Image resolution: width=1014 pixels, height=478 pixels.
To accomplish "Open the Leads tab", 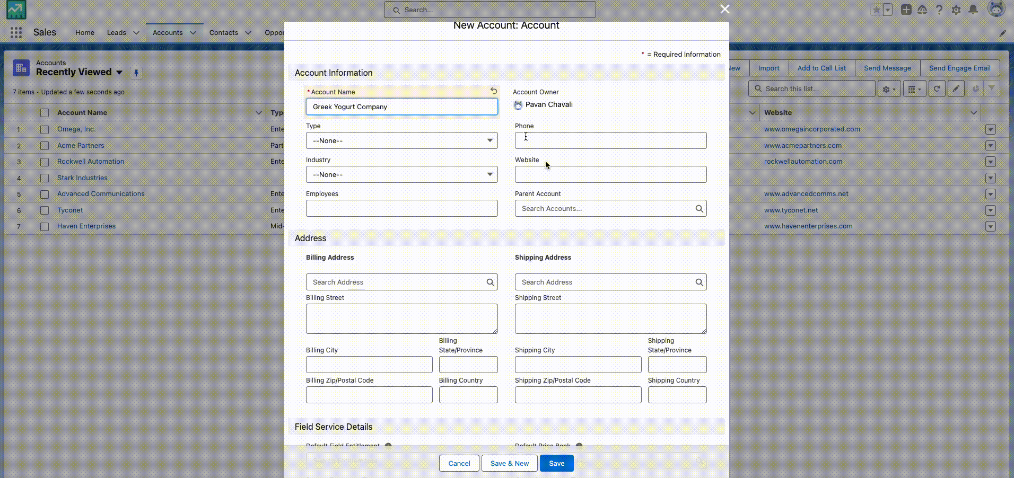I will point(116,32).
